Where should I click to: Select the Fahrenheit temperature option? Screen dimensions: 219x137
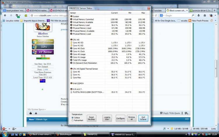coord(72,120)
